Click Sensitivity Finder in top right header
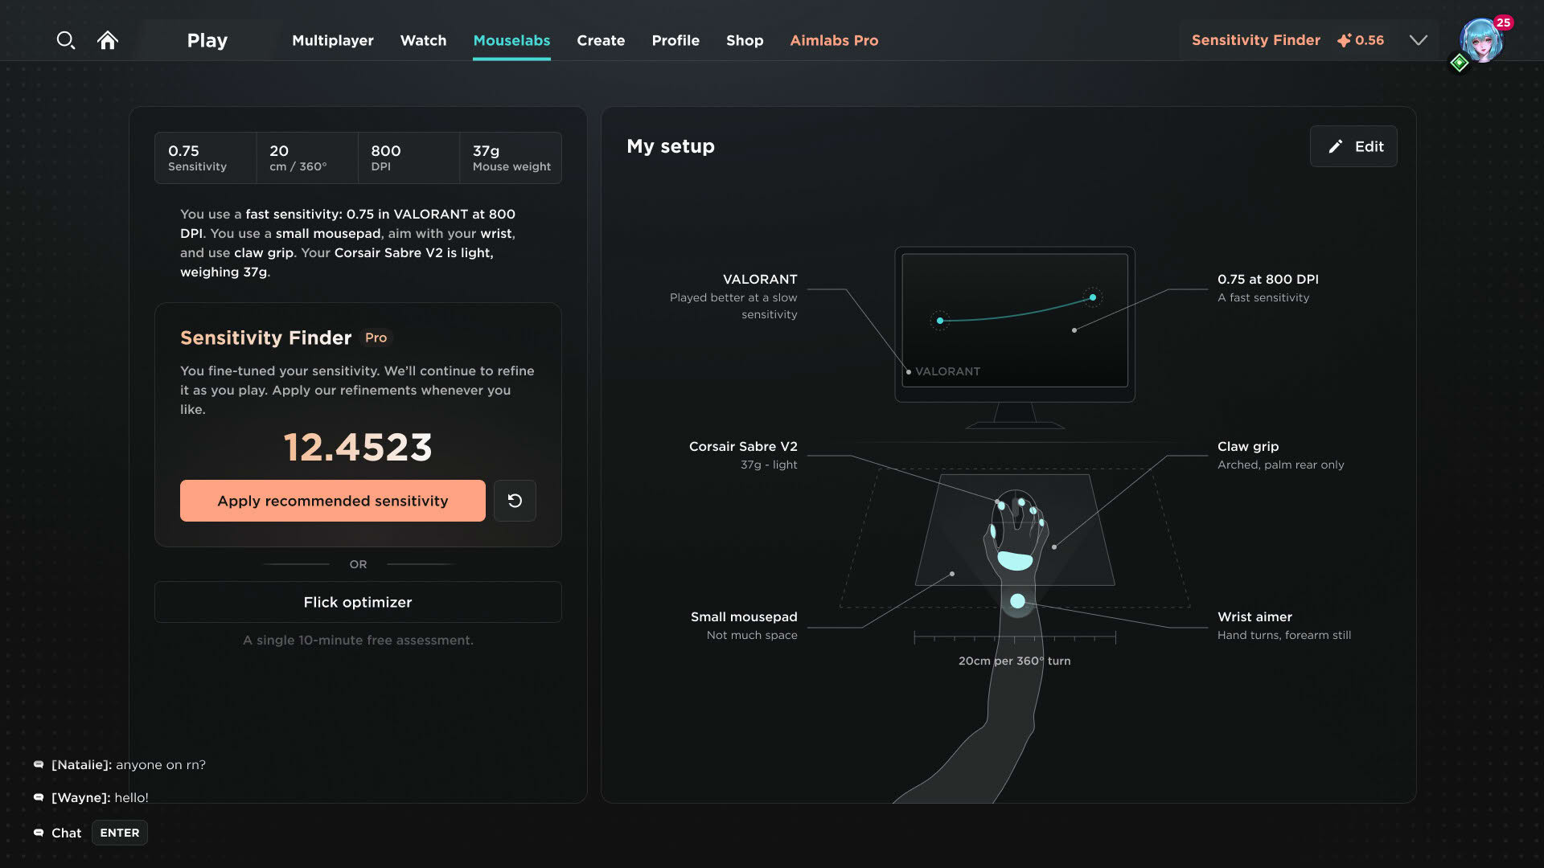1544x868 pixels. tap(1255, 40)
